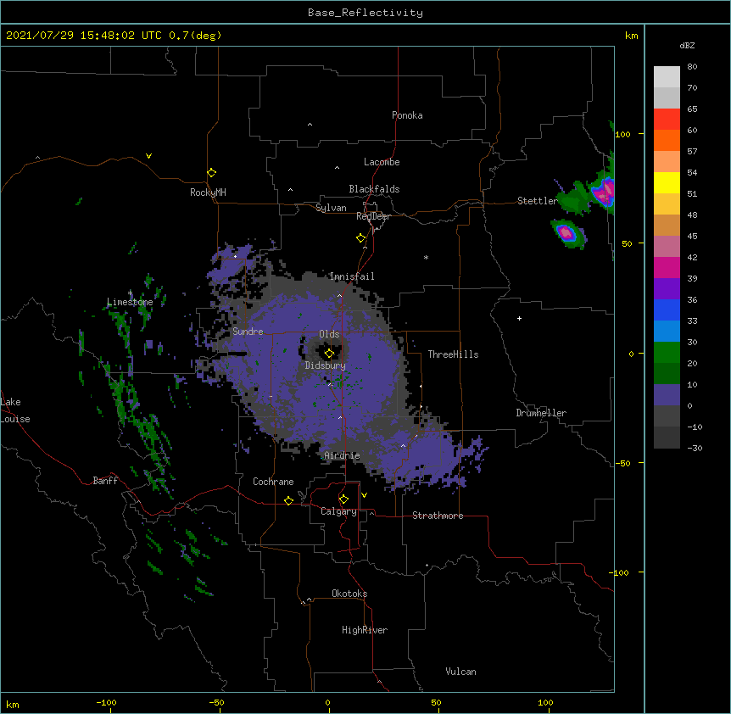Viewport: 731px width, 714px height.
Task: Click the yellow diamond marker above Calgary label
Action: point(343,499)
